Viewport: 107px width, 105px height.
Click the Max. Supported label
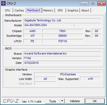pos(68,79)
